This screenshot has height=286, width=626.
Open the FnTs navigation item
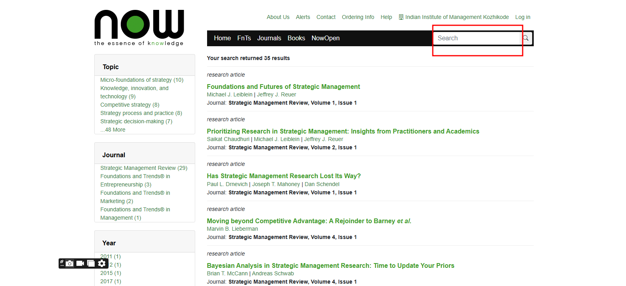click(x=244, y=38)
